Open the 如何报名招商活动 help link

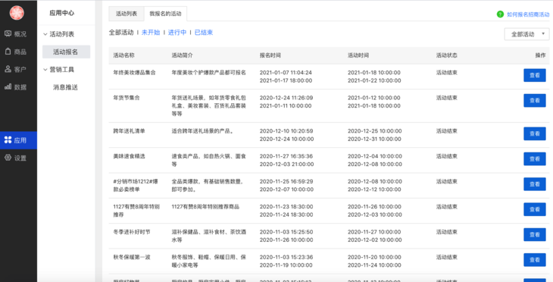click(528, 14)
